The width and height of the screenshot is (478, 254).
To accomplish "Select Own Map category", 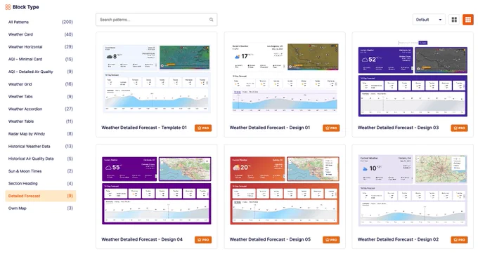I will click(x=41, y=208).
